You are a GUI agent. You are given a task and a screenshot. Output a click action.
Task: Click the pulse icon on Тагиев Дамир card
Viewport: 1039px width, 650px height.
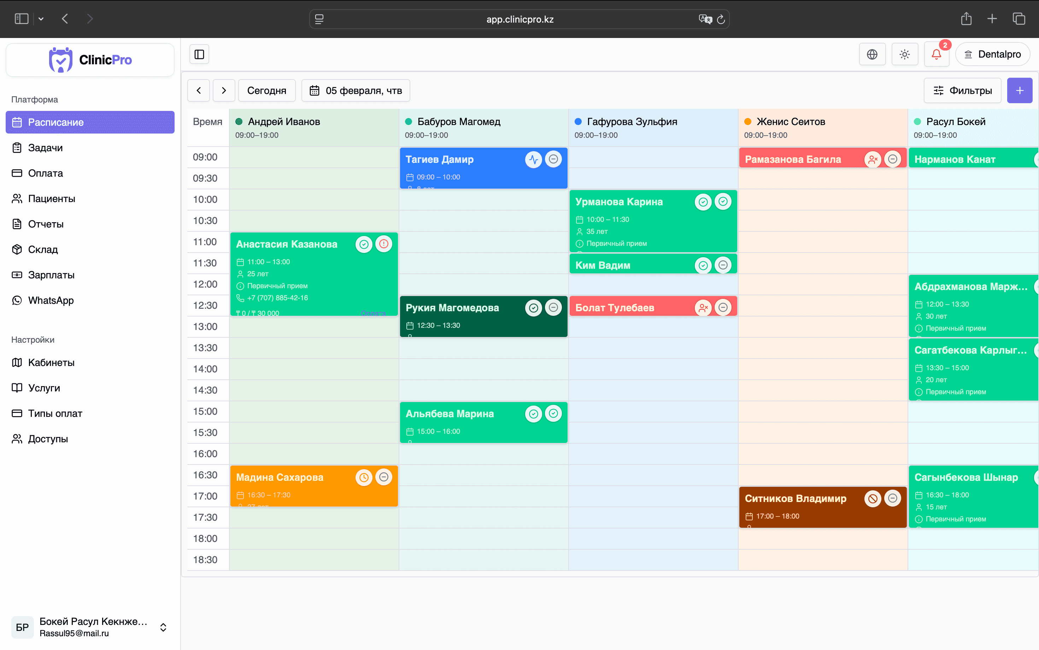point(533,159)
